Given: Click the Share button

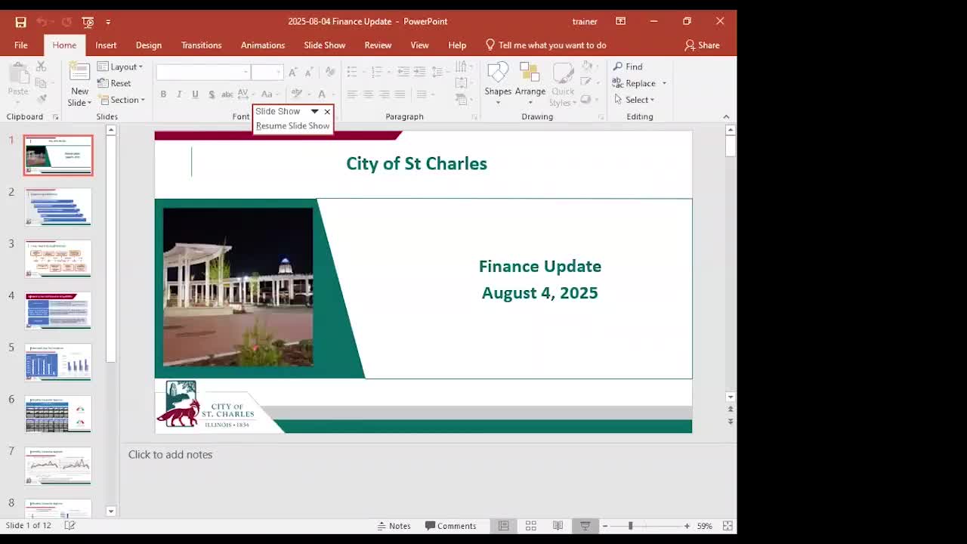Looking at the screenshot, I should [x=702, y=45].
